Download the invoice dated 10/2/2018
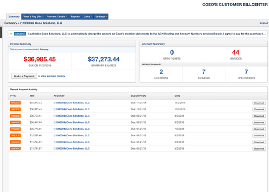 (259, 110)
